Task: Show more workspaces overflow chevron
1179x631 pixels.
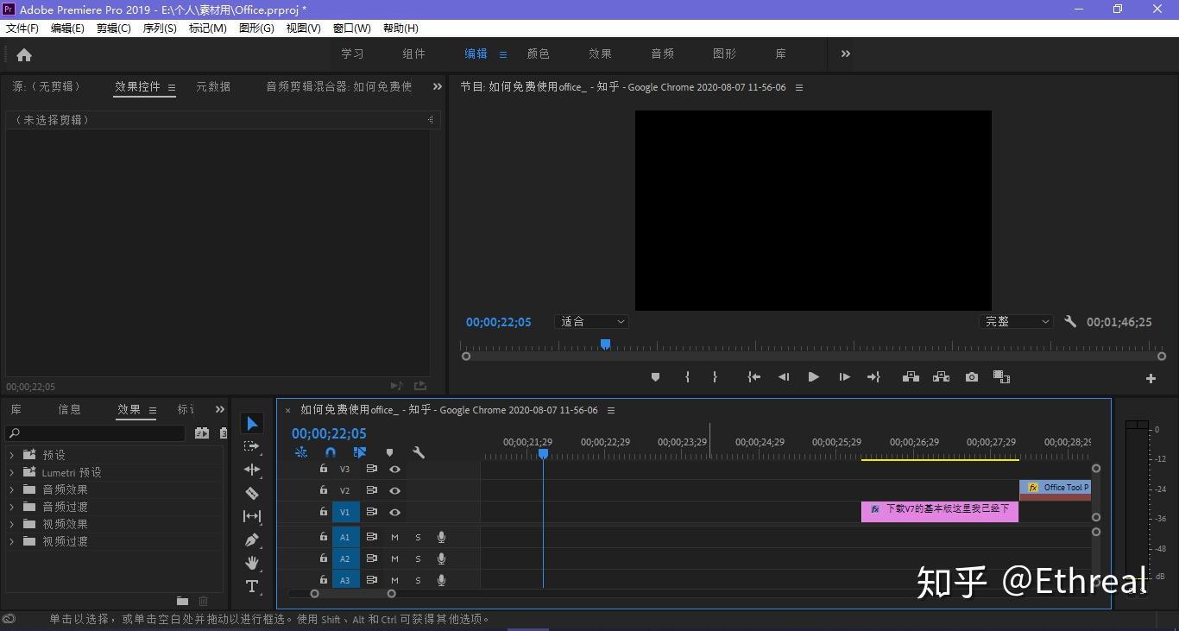Action: pyautogui.click(x=846, y=54)
